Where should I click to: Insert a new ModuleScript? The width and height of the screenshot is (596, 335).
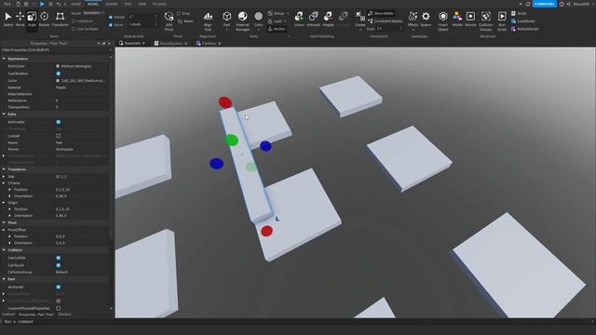click(x=524, y=29)
